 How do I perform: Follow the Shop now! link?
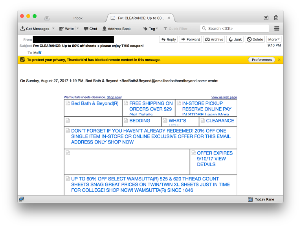[114, 97]
